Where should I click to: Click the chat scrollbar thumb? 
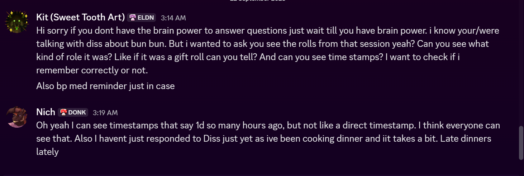point(521,142)
